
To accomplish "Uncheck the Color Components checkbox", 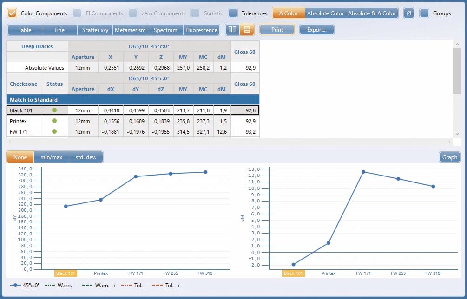I will click(x=12, y=13).
